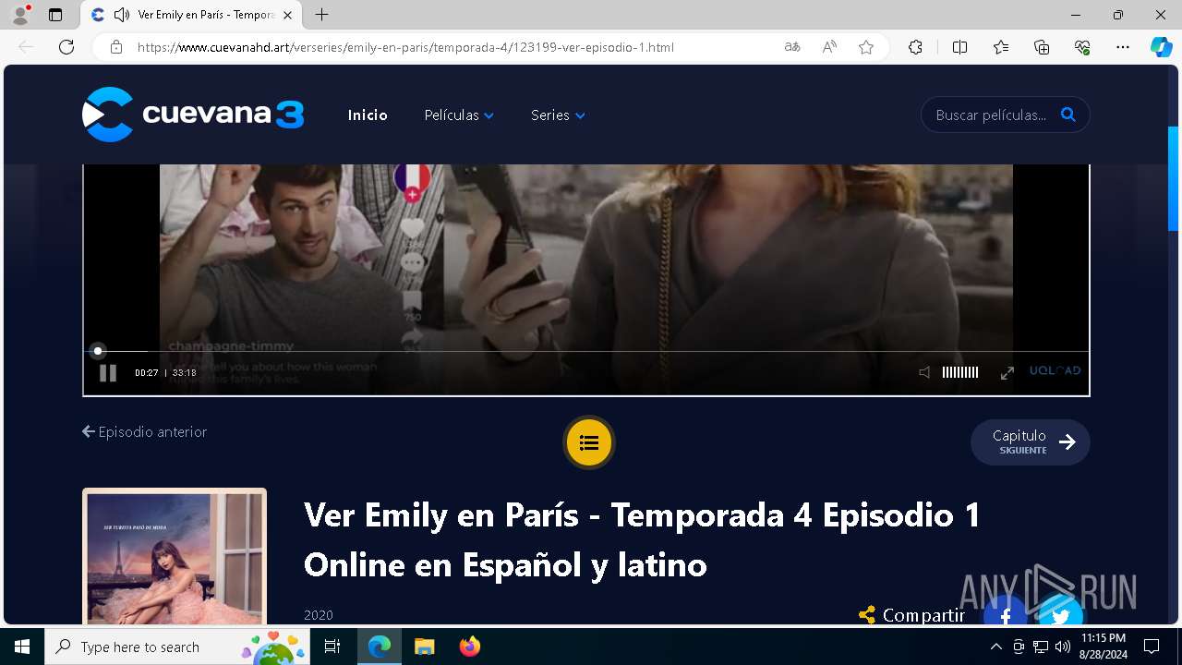Viewport: 1182px width, 665px height.
Task: Go to Episodio anterior
Action: tap(144, 431)
